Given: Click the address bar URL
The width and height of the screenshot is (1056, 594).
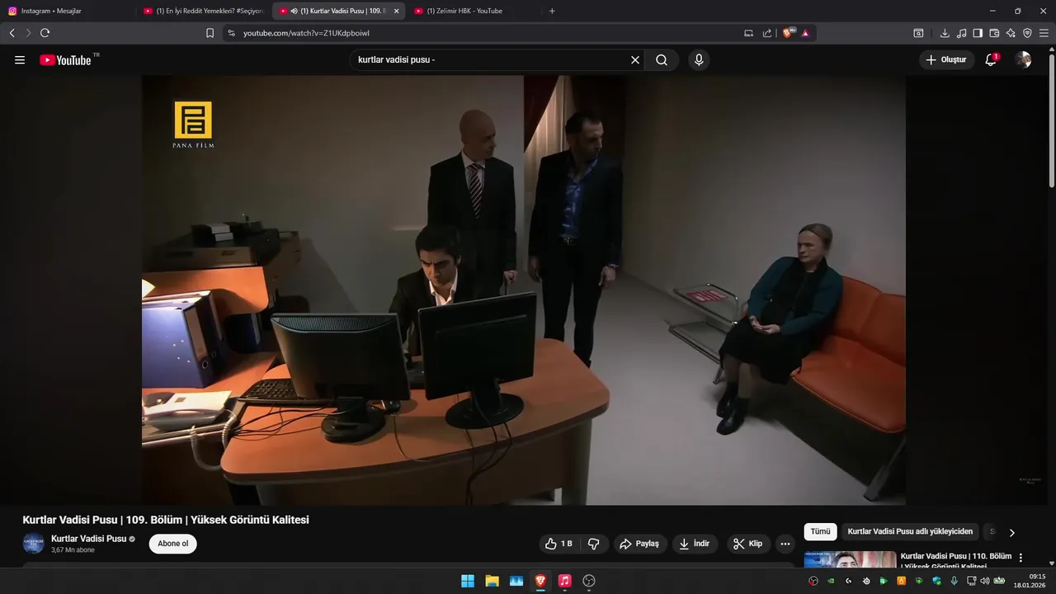Looking at the screenshot, I should click(306, 33).
